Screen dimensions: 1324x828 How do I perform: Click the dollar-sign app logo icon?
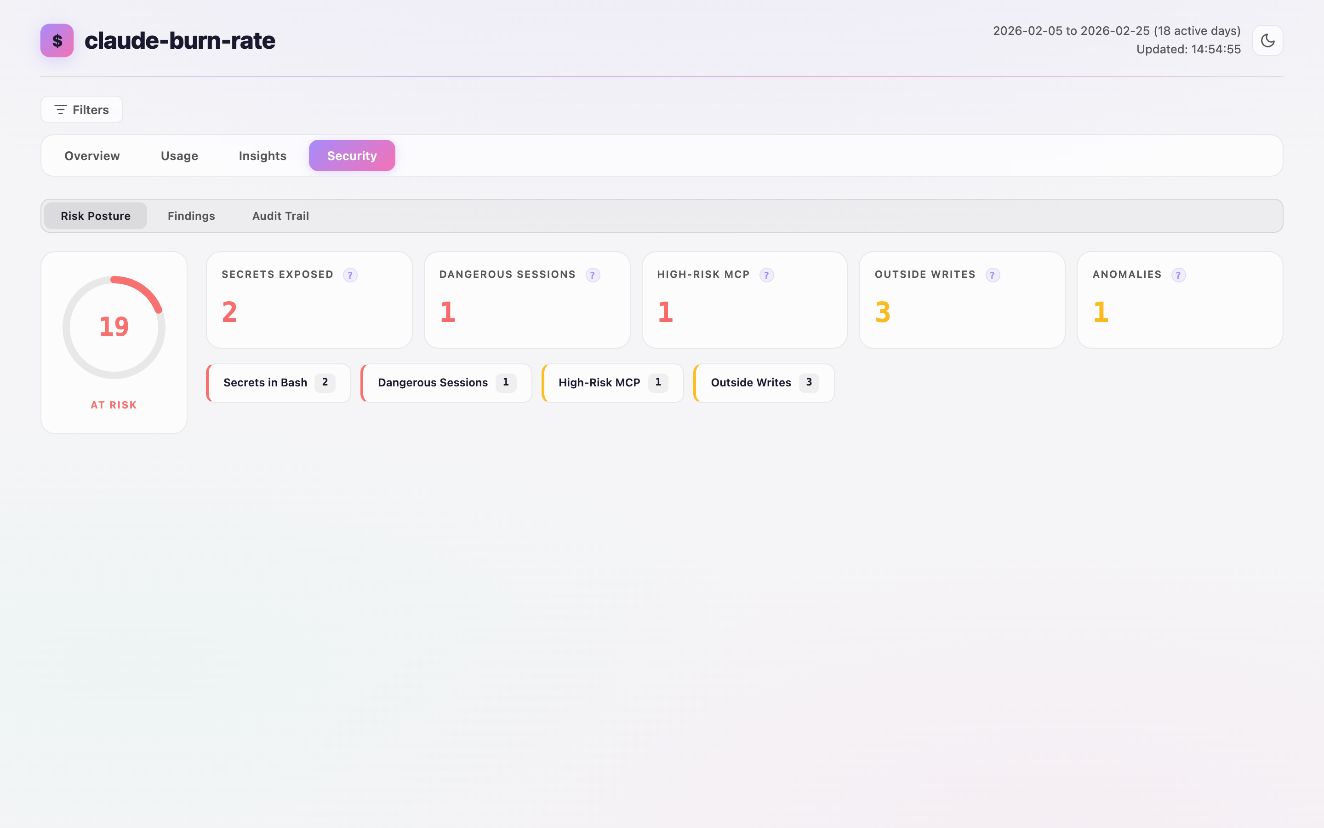tap(57, 40)
